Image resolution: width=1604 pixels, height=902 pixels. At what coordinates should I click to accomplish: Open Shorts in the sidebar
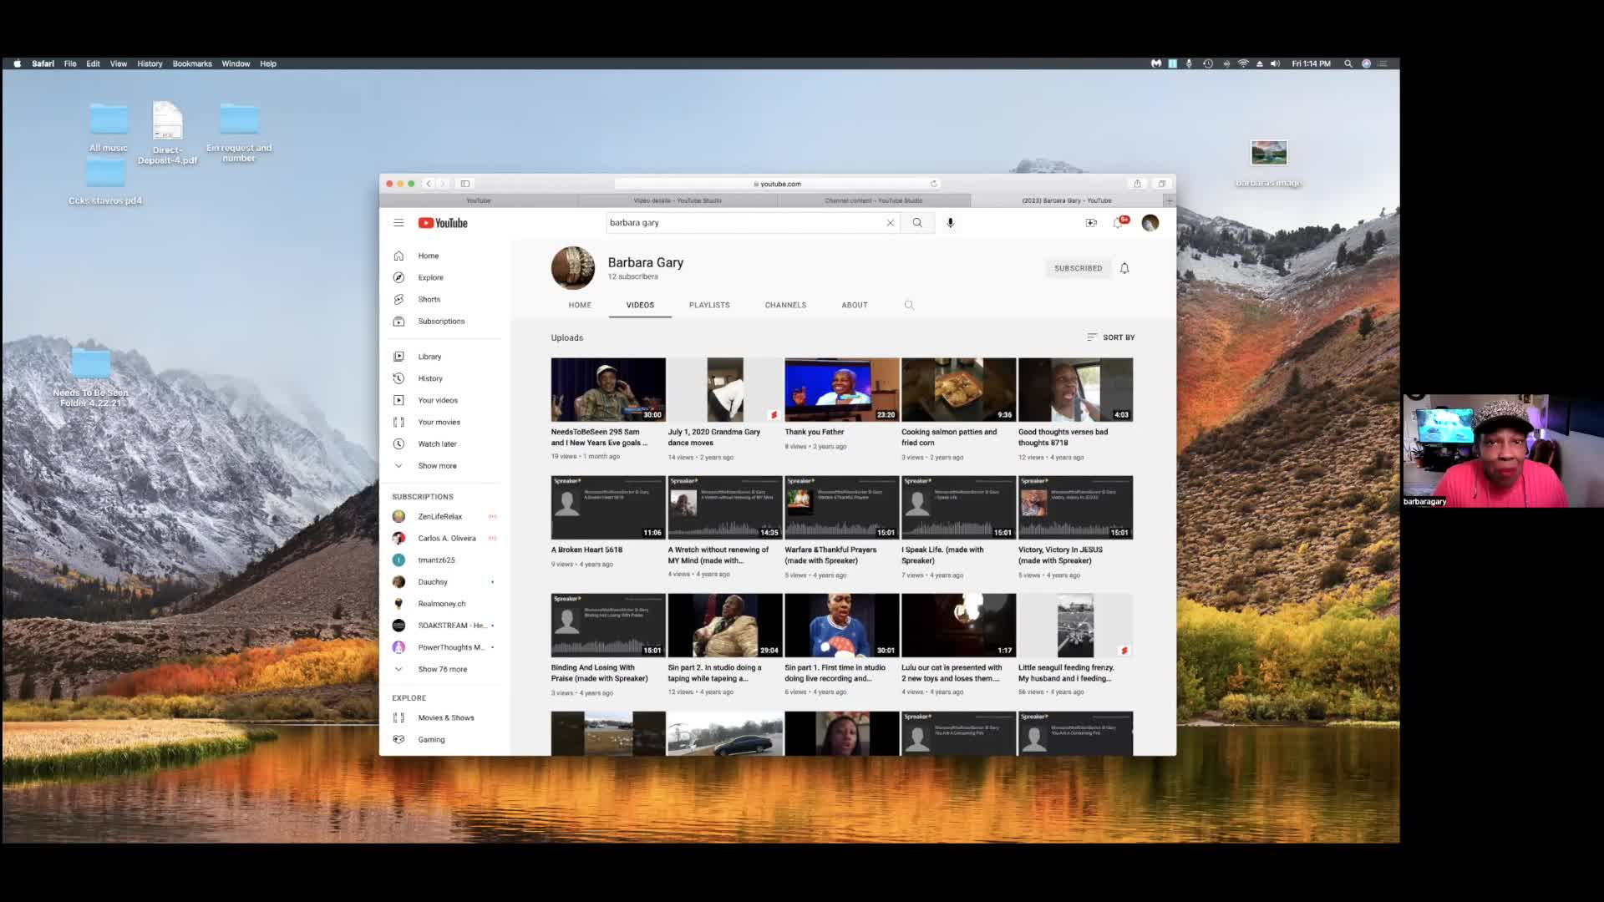click(x=429, y=299)
